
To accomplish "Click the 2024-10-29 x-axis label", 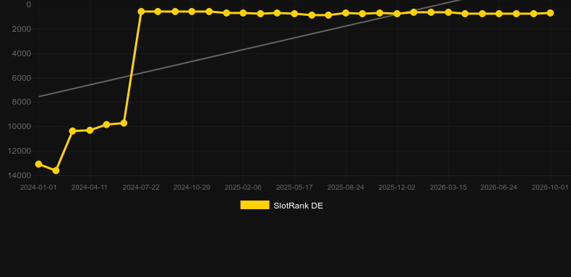I will 192,188.
